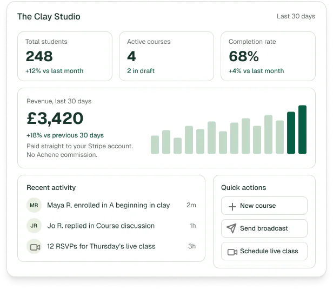Click the Quick actions heading
Image resolution: width=333 pixels, height=289 pixels.
[244, 188]
